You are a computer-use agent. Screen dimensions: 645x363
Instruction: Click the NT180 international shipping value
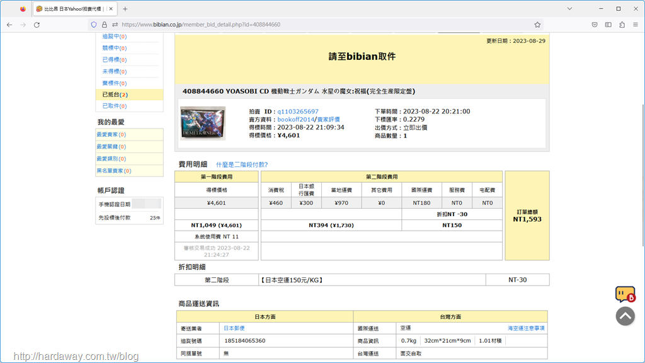pyautogui.click(x=421, y=203)
